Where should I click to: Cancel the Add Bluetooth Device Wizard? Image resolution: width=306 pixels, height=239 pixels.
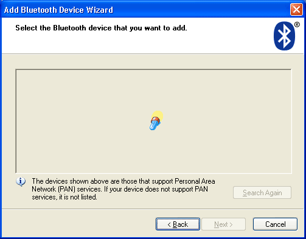click(x=275, y=224)
